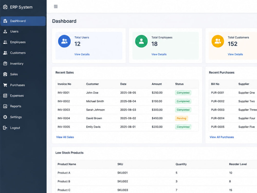Click the Date column header in Recent Sales
The width and height of the screenshot is (257, 193).
click(x=123, y=84)
